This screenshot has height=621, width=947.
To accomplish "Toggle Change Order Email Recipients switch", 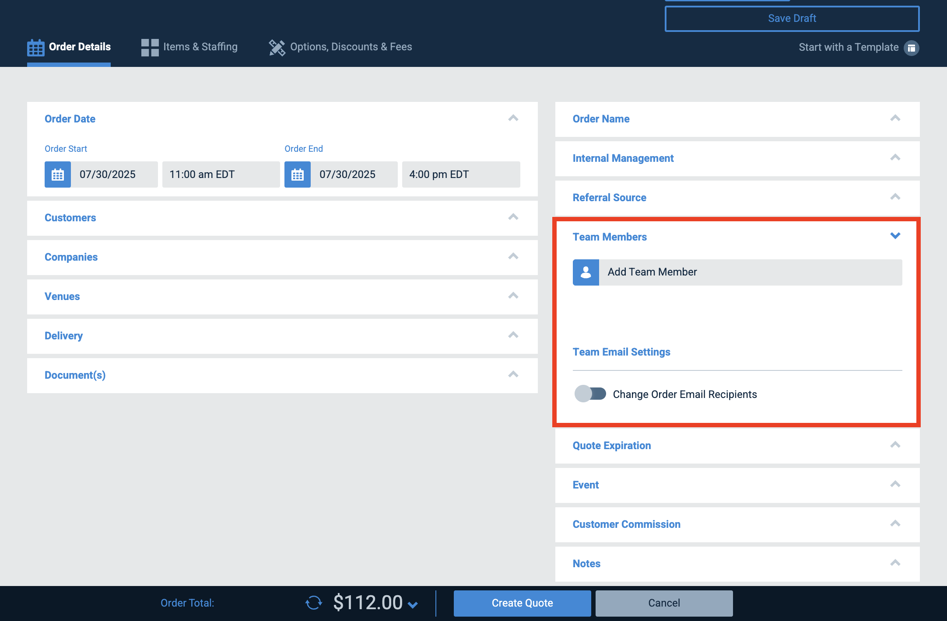I will (x=590, y=394).
